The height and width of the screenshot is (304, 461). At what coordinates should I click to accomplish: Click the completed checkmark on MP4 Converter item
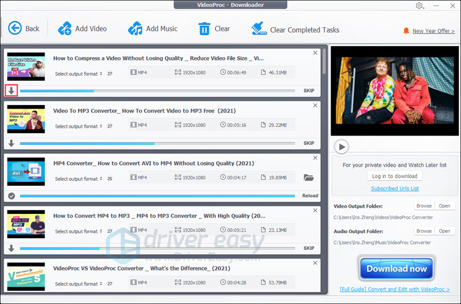(x=12, y=196)
